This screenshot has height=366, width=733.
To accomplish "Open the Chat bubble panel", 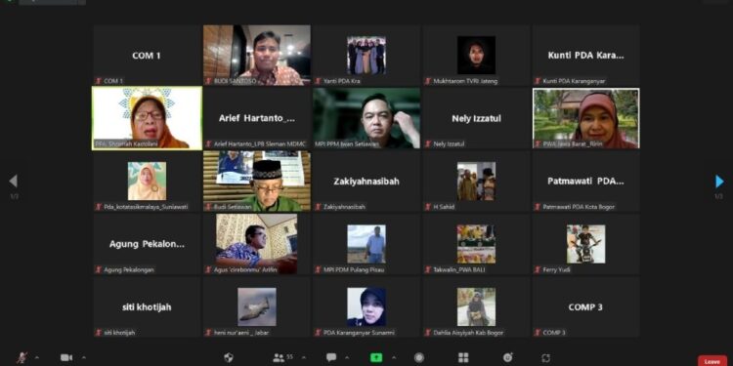I will click(x=331, y=357).
